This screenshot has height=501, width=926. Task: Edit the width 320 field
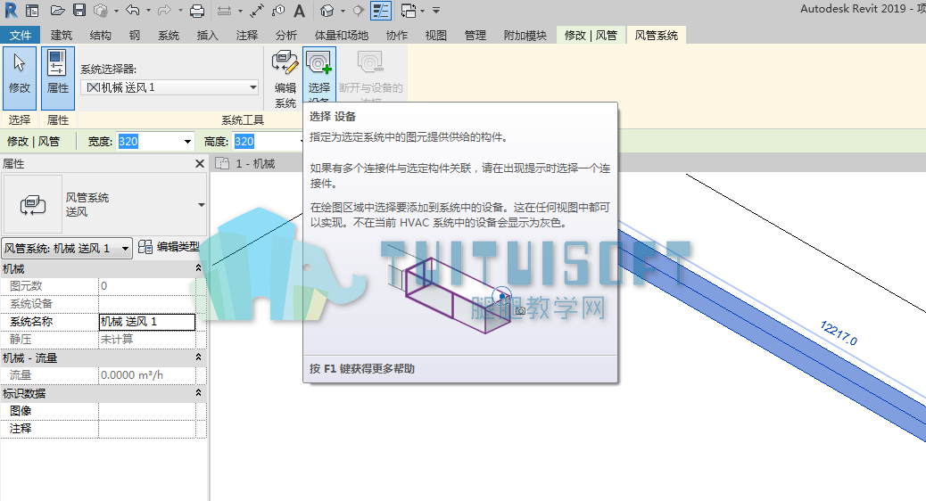(147, 142)
